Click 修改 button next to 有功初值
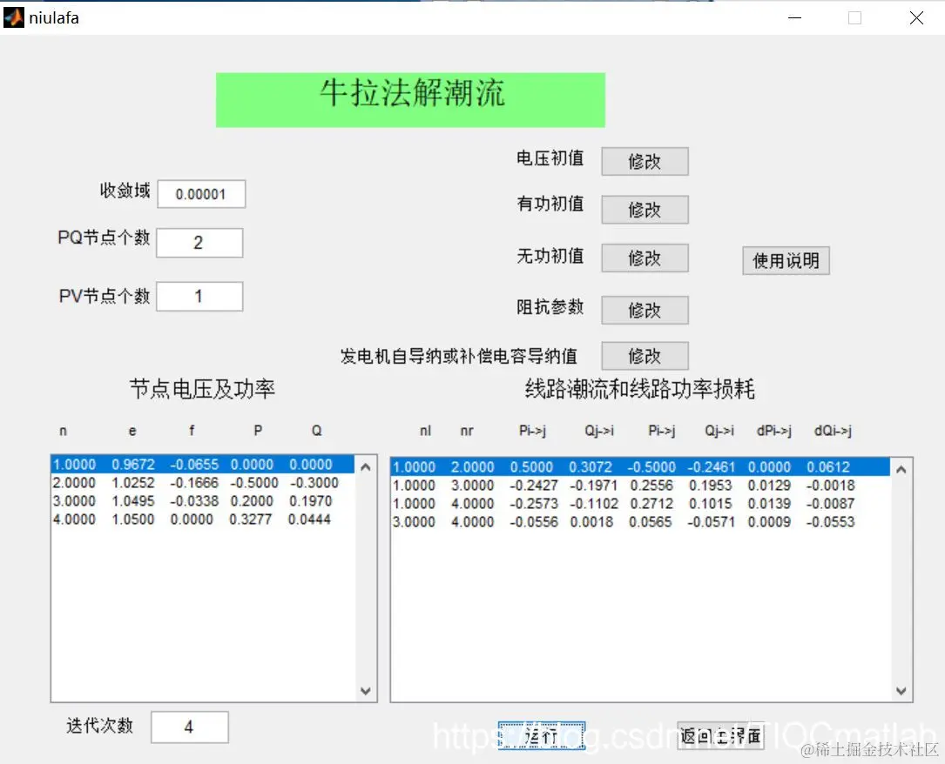The height and width of the screenshot is (764, 945). click(x=644, y=209)
